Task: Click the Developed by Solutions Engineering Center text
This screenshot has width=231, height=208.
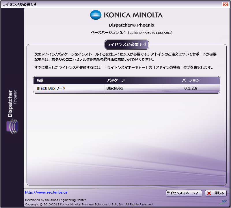Action: click(x=55, y=200)
